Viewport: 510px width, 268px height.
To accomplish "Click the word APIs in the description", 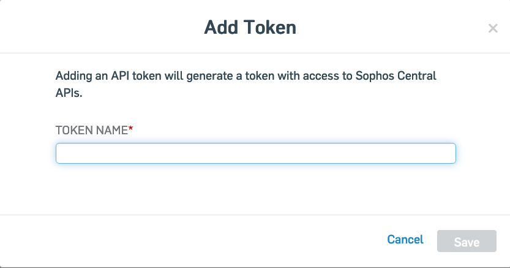I will pos(69,95).
